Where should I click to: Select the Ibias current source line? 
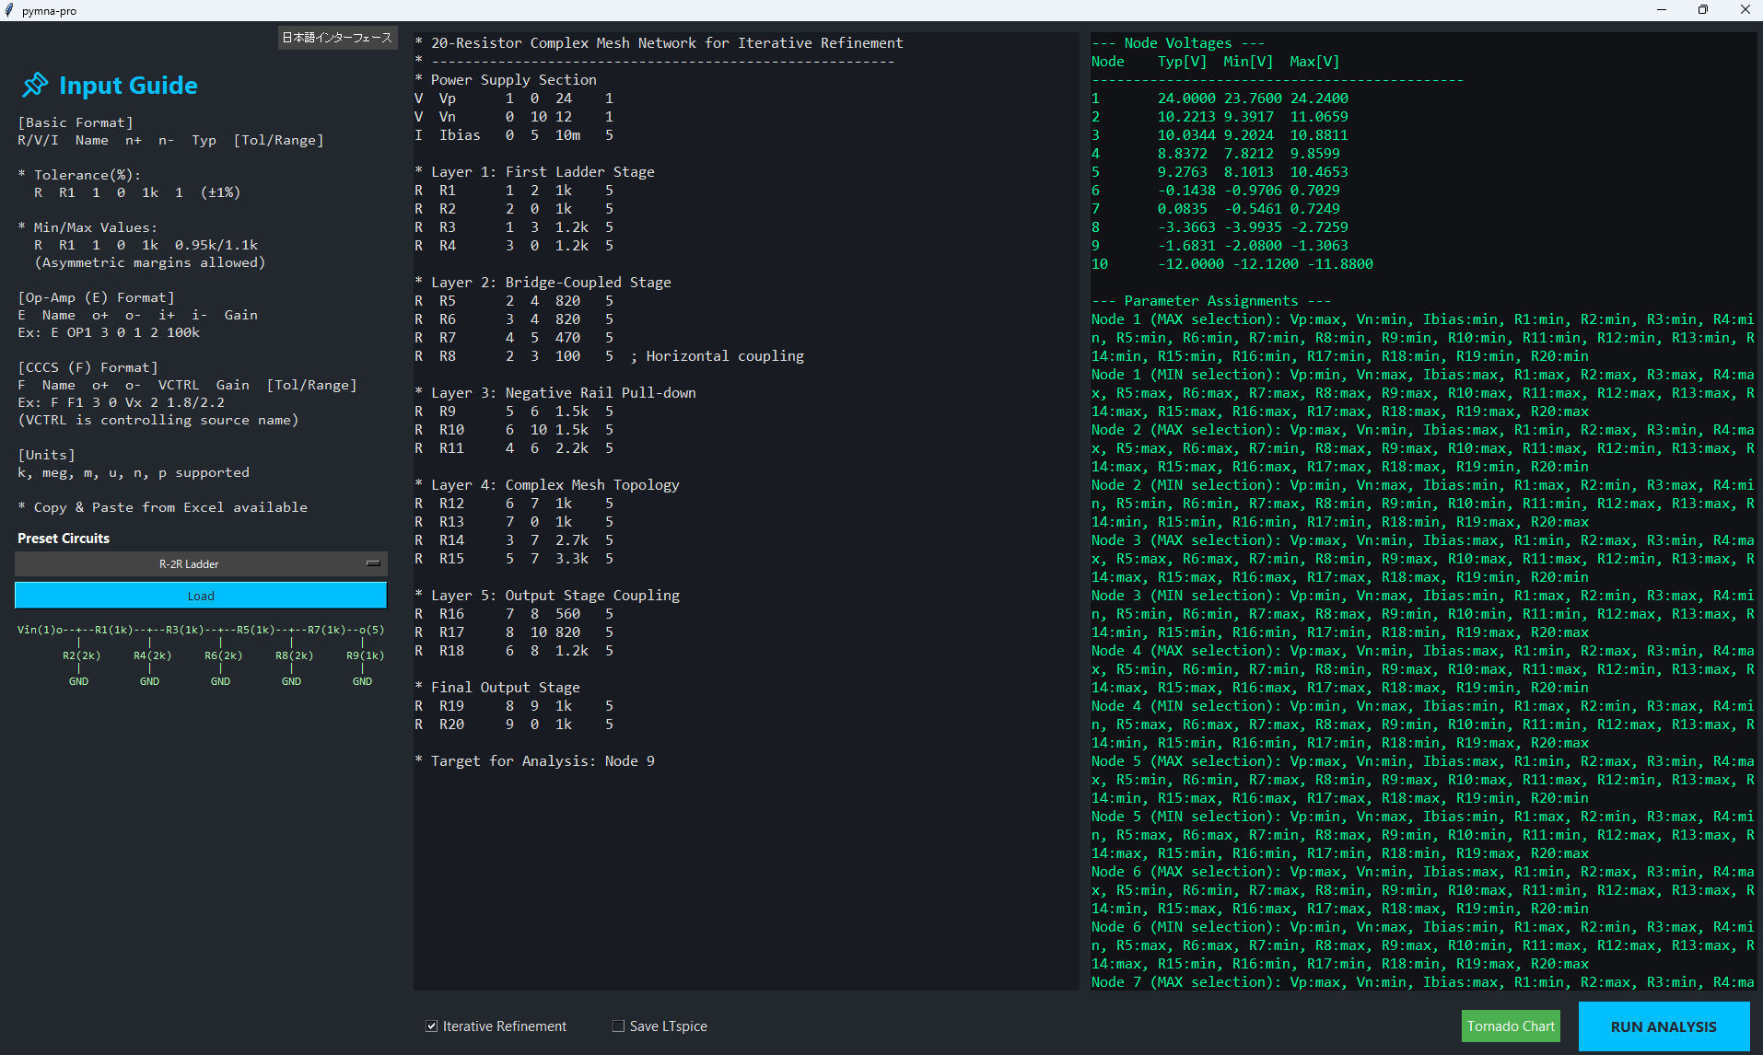(x=514, y=135)
